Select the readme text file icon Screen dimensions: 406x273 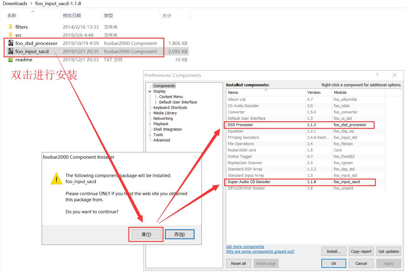click(11, 59)
